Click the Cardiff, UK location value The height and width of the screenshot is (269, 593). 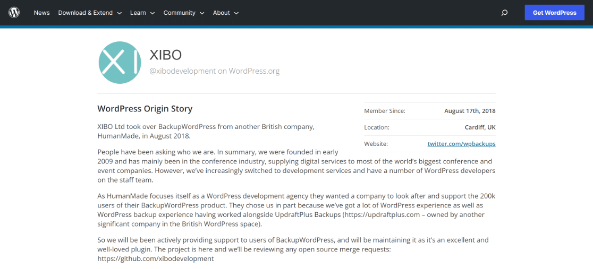(x=480, y=128)
